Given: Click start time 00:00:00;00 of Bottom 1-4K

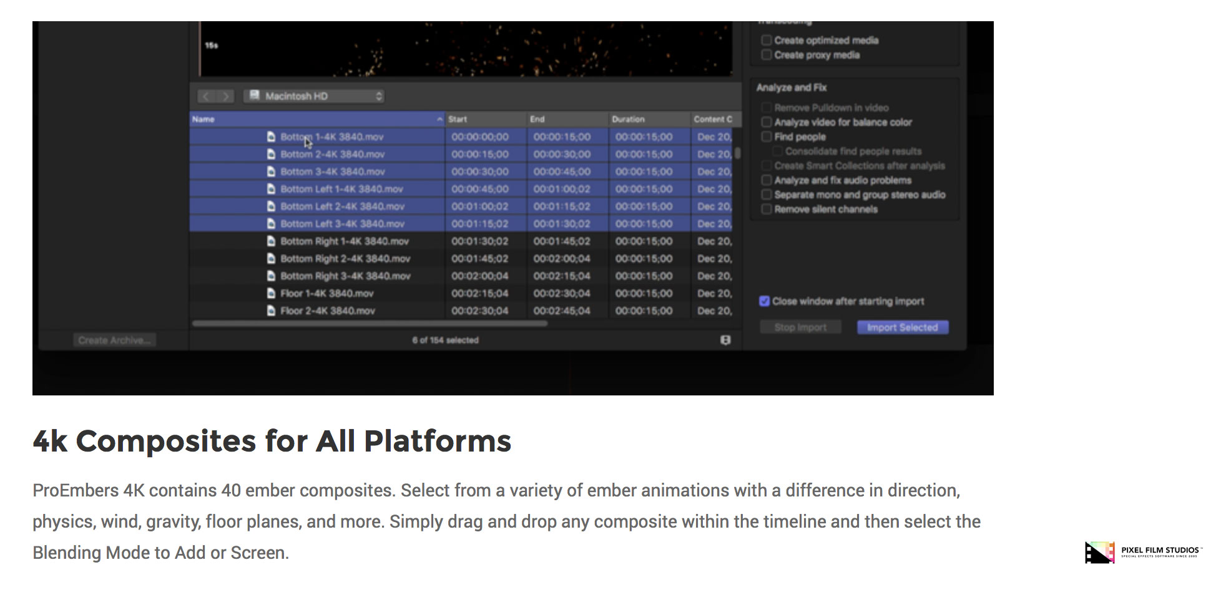Looking at the screenshot, I should (480, 137).
